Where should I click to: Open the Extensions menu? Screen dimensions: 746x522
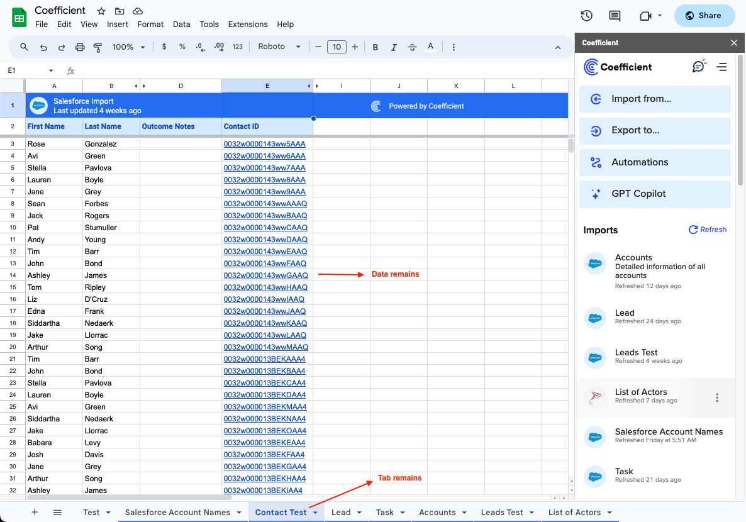tap(247, 25)
